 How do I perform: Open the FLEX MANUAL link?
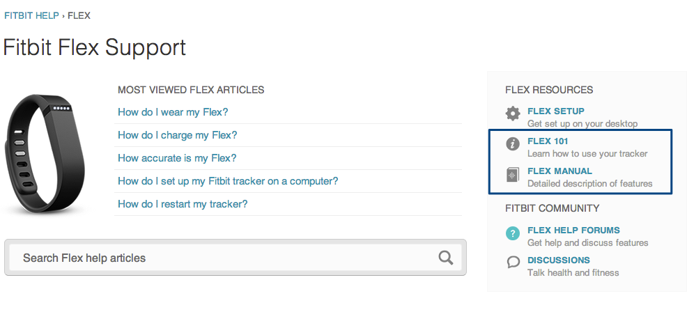559,171
